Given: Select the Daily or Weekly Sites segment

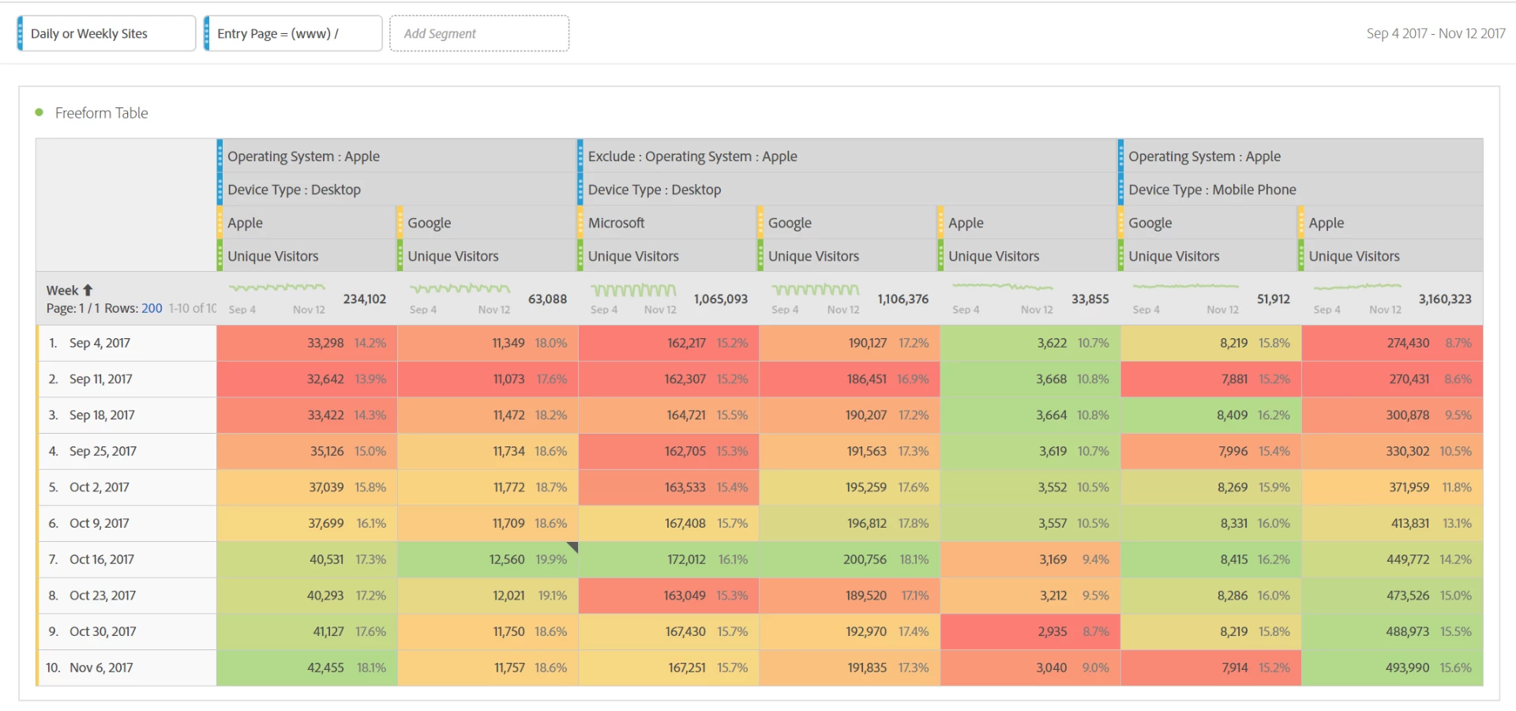Looking at the screenshot, I should point(107,33).
